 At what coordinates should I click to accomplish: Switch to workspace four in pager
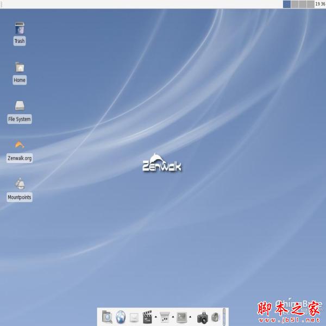[310, 4]
